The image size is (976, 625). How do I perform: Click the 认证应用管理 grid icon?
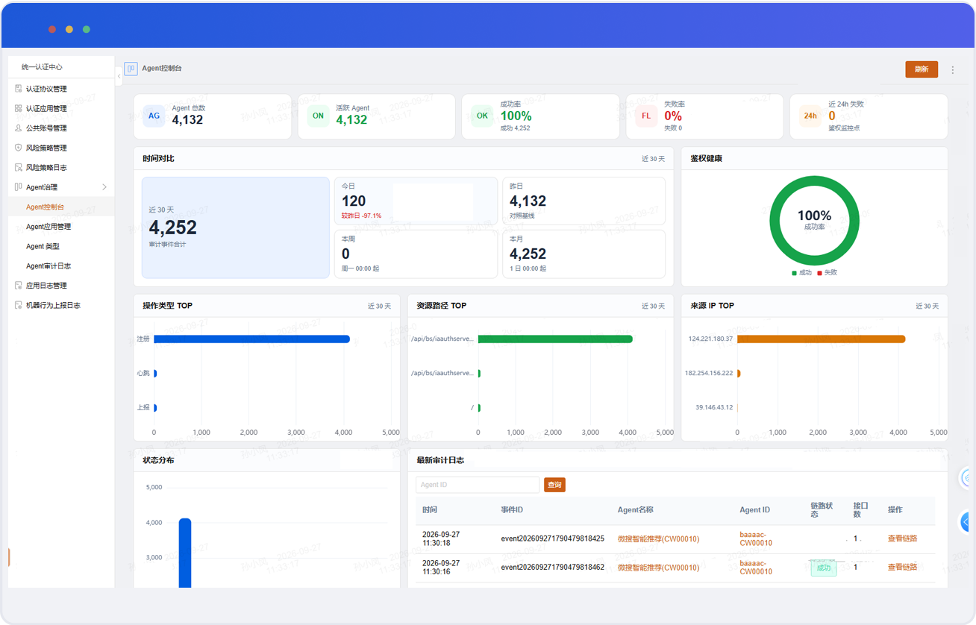(x=19, y=108)
